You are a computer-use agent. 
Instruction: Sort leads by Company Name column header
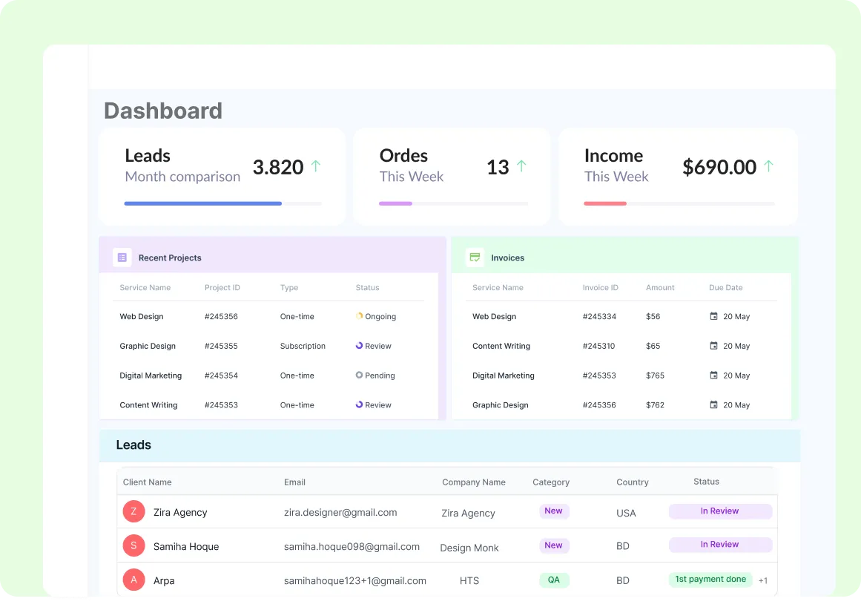473,482
